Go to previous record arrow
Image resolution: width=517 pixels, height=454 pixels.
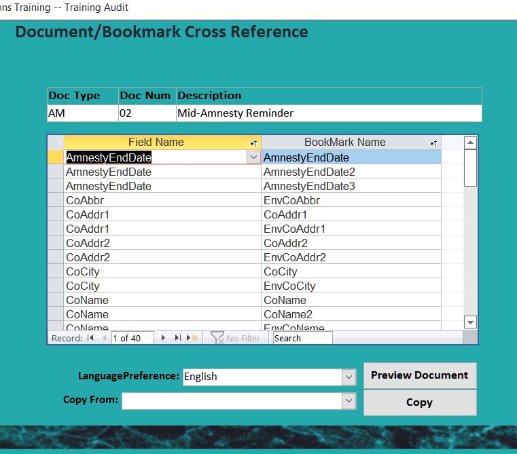[104, 338]
